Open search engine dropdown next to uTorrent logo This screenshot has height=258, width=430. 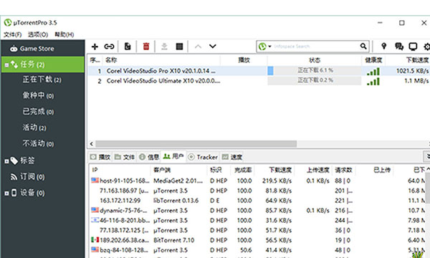270,47
